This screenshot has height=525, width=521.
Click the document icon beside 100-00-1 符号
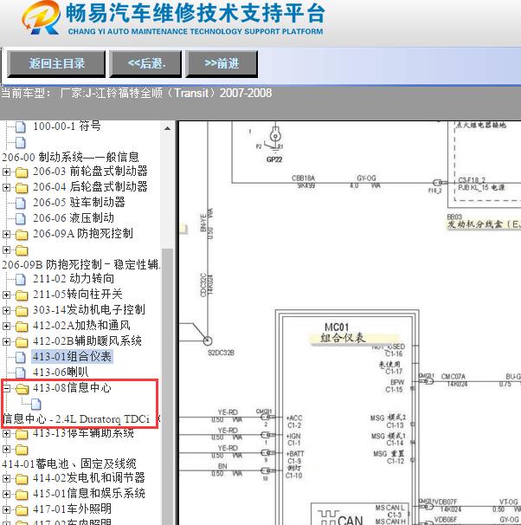click(21, 126)
